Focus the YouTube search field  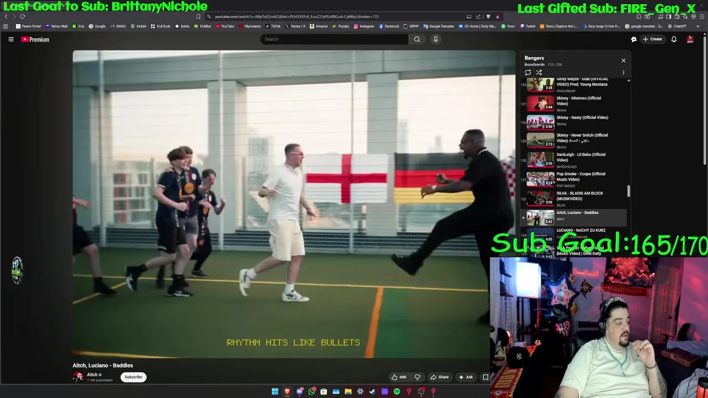coord(335,39)
